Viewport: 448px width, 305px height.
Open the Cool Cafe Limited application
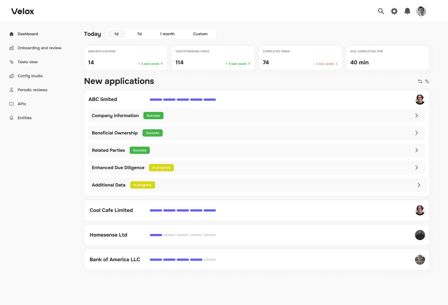pos(257,210)
